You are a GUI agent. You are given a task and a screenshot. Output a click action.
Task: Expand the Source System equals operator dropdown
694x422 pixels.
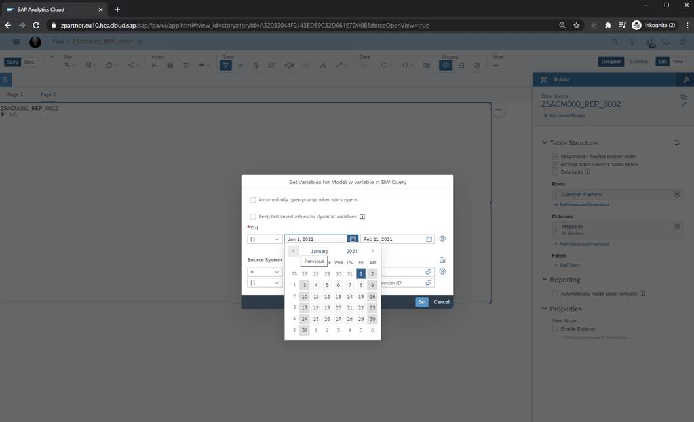[264, 271]
